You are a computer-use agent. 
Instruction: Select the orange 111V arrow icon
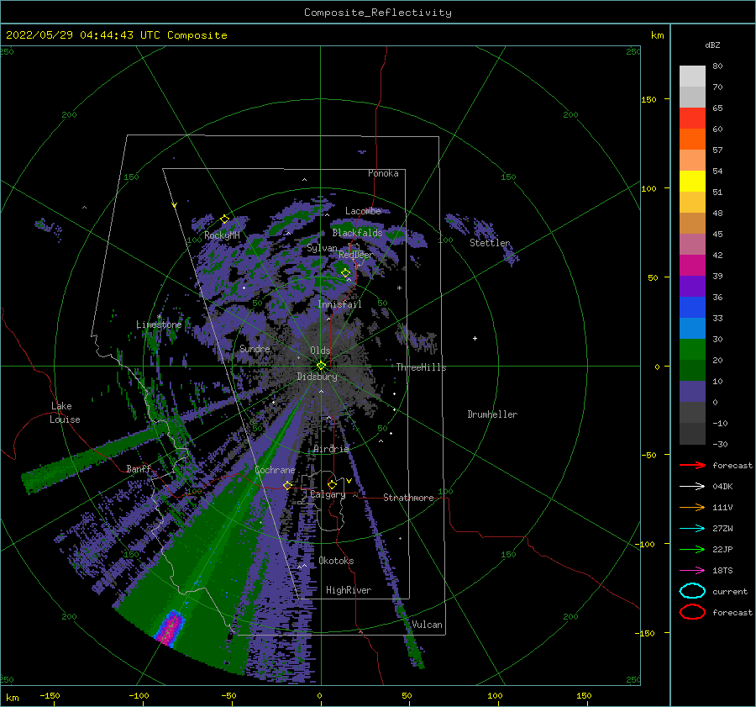click(x=692, y=507)
